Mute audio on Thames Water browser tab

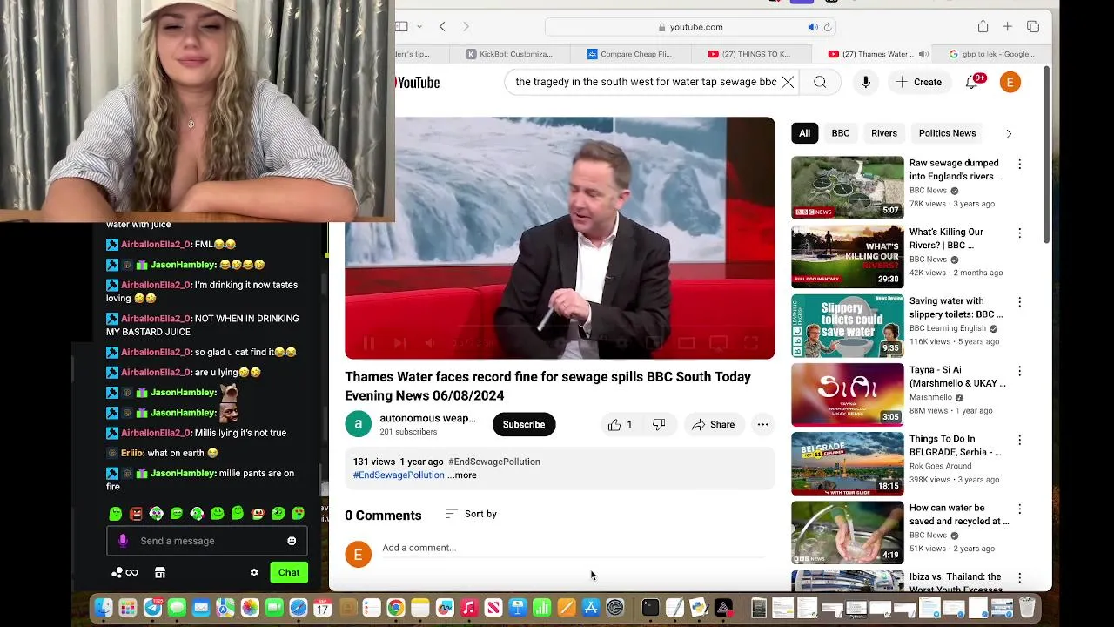pos(923,54)
